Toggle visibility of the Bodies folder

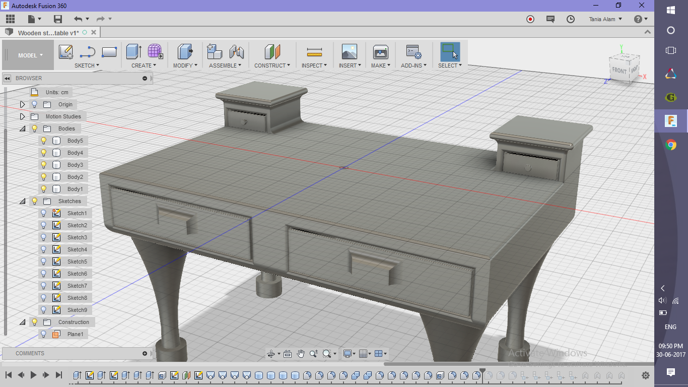[34, 128]
